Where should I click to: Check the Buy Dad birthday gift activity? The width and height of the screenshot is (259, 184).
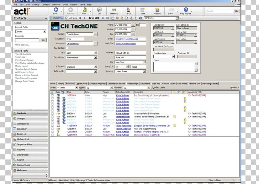coord(52,95)
